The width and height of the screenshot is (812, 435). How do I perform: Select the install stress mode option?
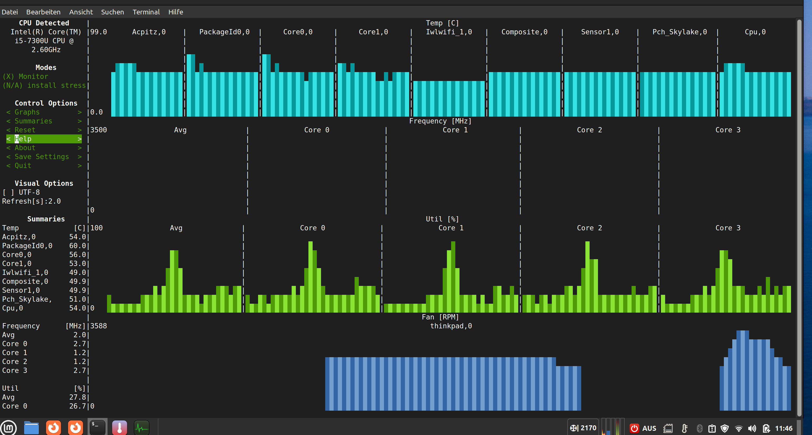click(x=44, y=85)
